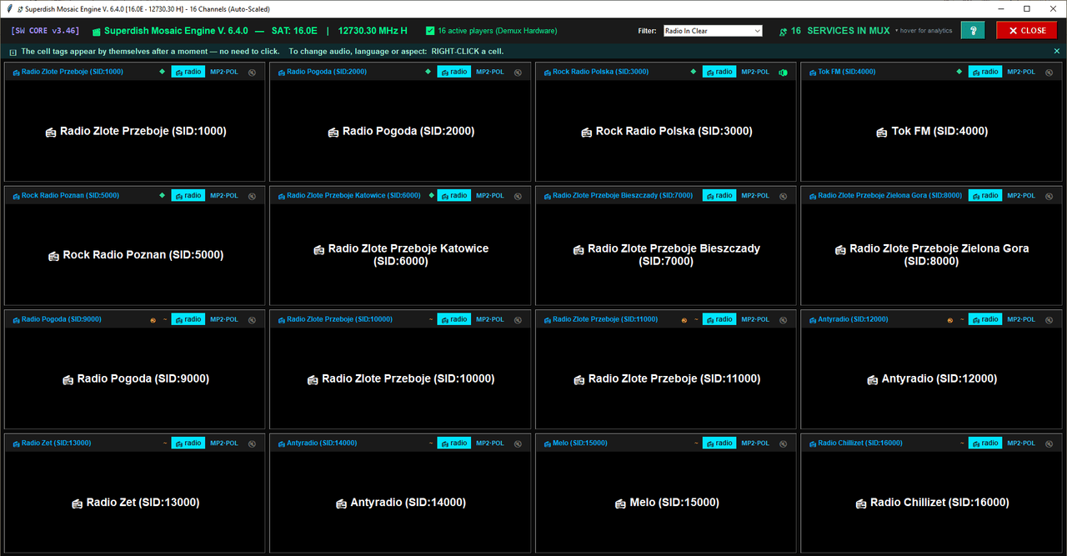Click the mute speaker icon on Melo

[783, 443]
